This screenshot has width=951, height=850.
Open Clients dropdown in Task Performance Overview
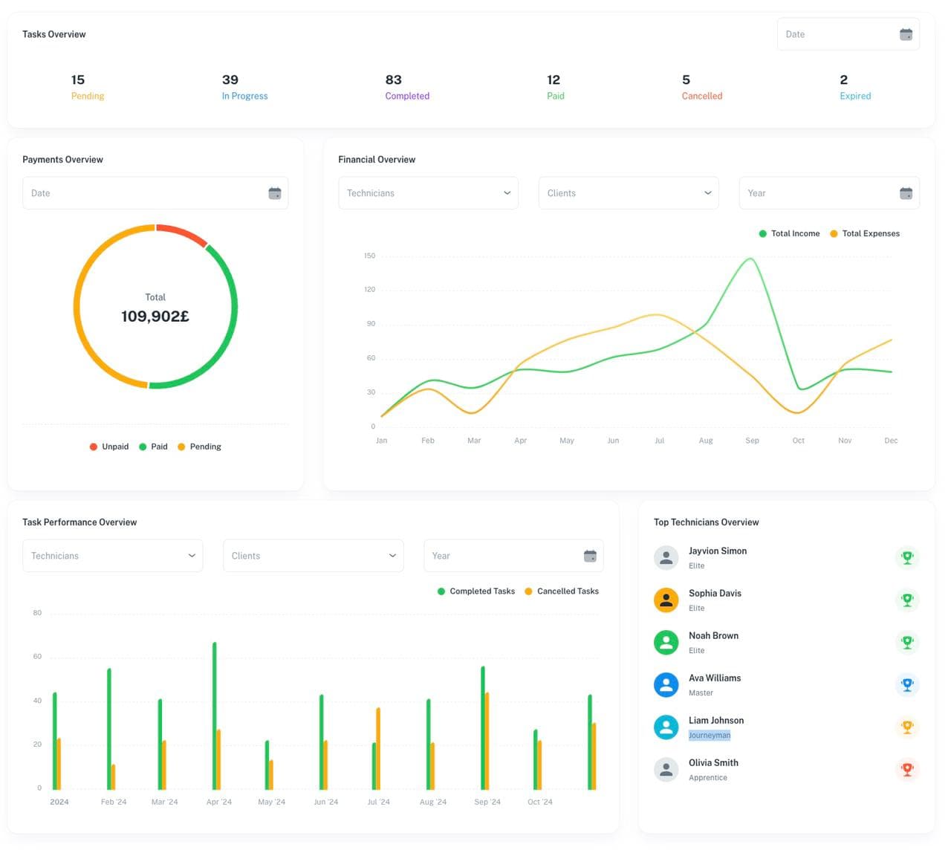coord(313,556)
